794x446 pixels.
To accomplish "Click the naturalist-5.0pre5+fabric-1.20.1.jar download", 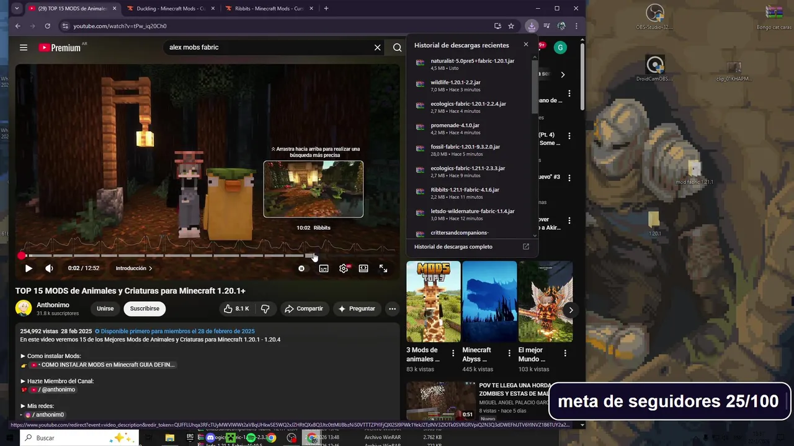I will [x=473, y=64].
